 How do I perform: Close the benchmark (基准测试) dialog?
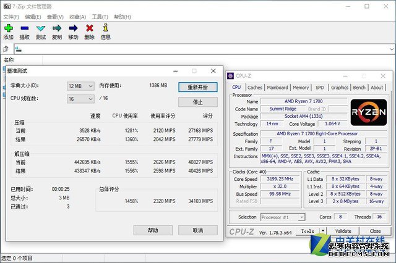[x=213, y=71]
